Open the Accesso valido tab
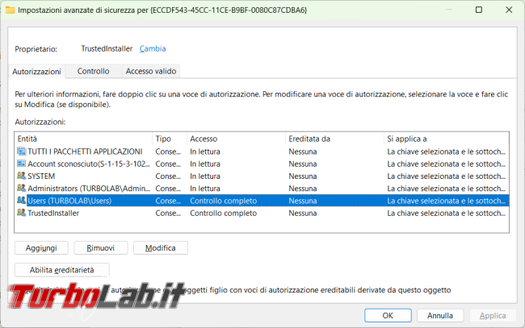525x328 pixels. point(151,71)
